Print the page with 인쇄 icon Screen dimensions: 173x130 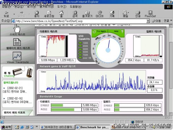[x=138, y=14]
